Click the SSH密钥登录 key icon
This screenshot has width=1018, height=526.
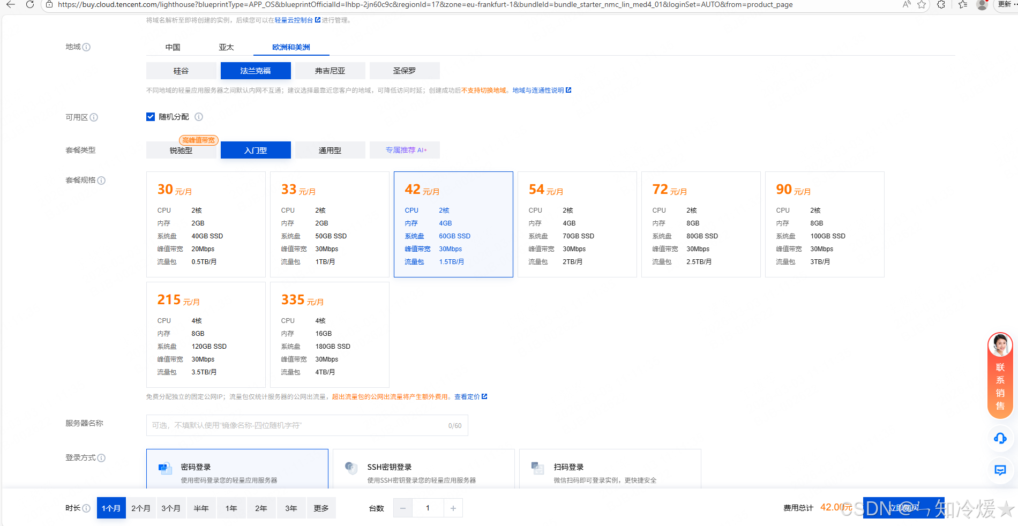tap(351, 467)
